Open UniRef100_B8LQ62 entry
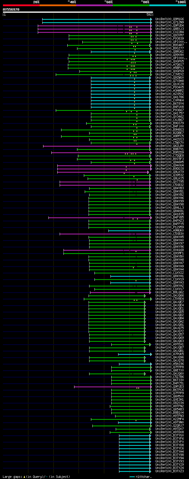The width and height of the screenshot is (189, 479). (x=170, y=292)
